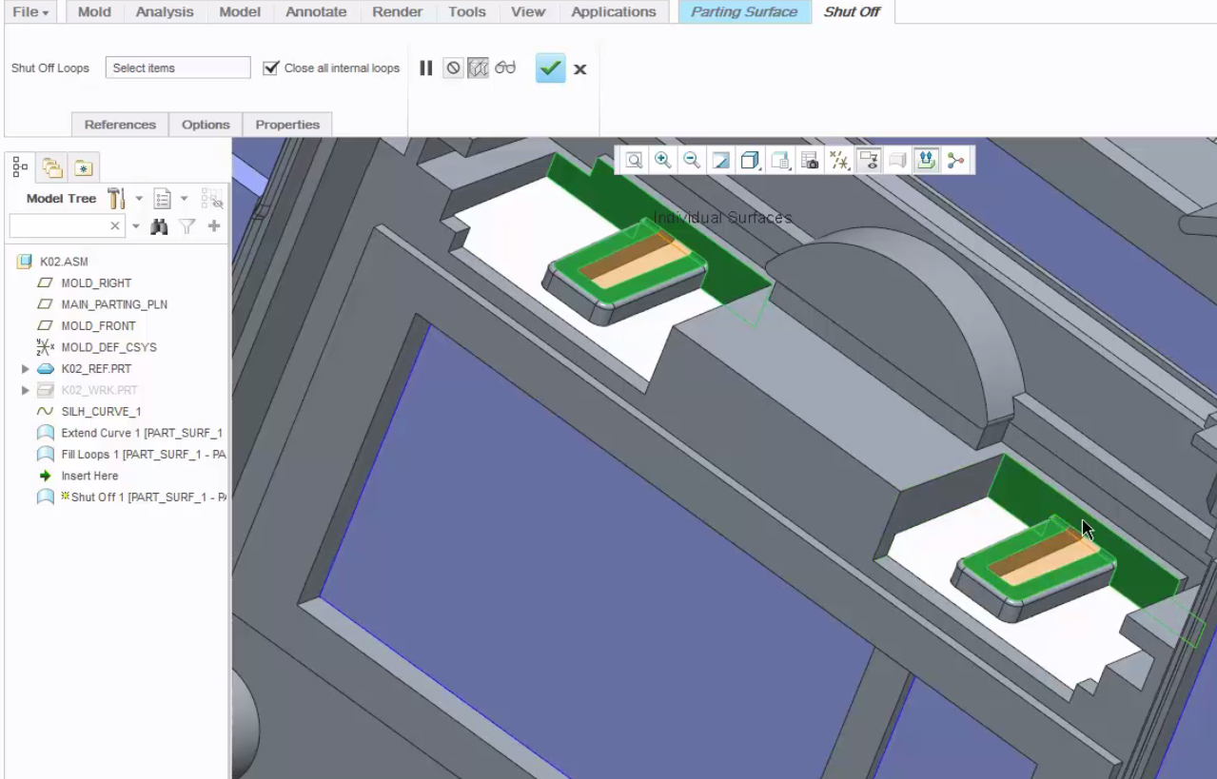Viewport: 1217px width, 779px height.
Task: Click the Zoom Out magnifier icon
Action: [692, 161]
